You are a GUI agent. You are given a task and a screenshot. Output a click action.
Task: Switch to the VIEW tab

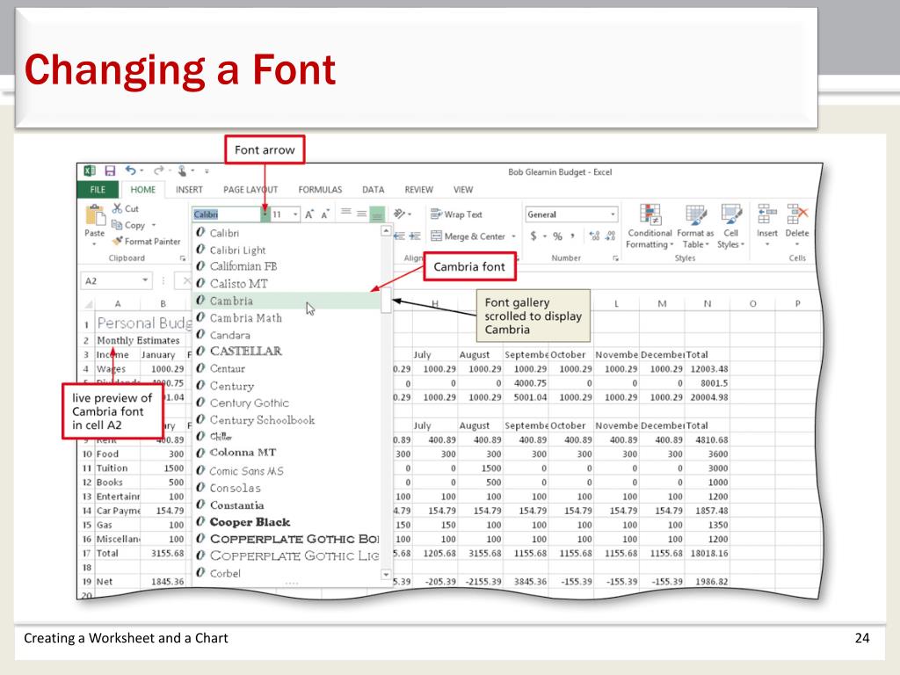[x=463, y=190]
